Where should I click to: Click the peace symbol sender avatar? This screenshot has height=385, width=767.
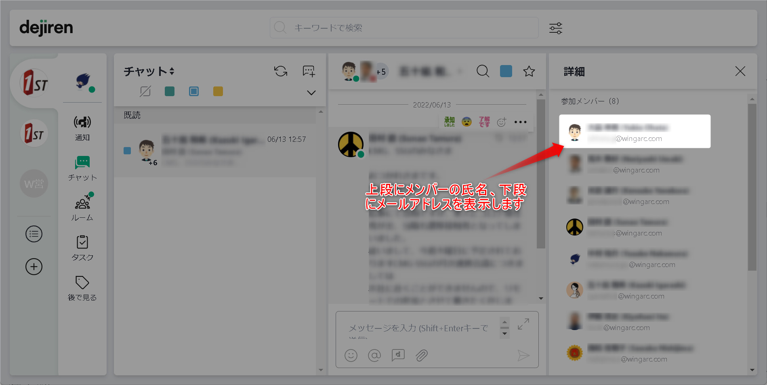[351, 144]
